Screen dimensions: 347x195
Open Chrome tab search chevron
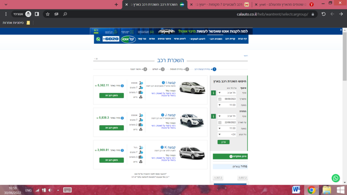6,4
